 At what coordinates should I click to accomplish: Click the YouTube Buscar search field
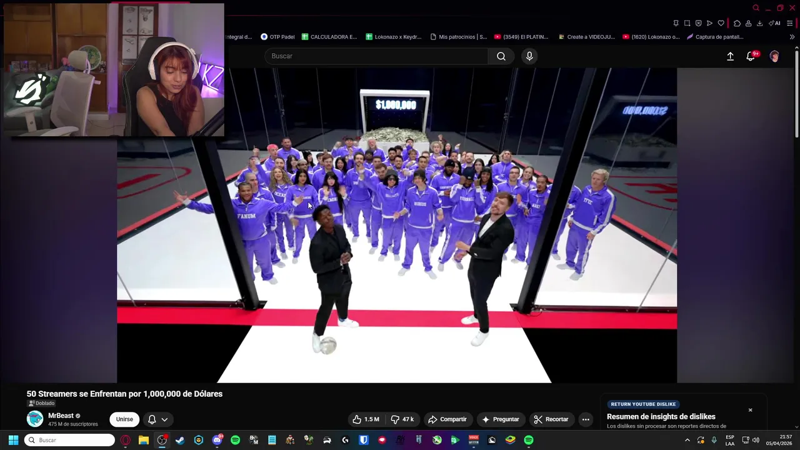tap(376, 56)
